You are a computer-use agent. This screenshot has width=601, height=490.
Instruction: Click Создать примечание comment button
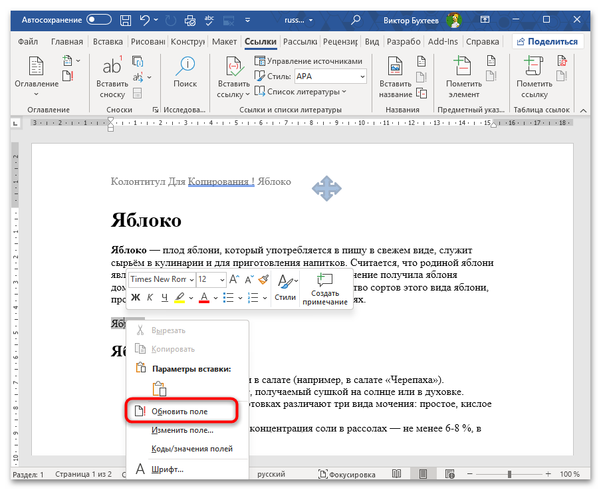pos(324,289)
